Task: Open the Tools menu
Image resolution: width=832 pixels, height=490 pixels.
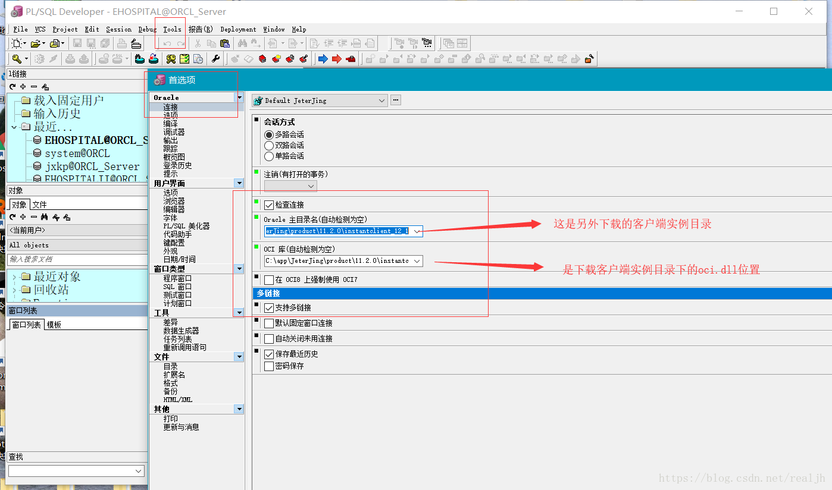Action: pos(172,29)
